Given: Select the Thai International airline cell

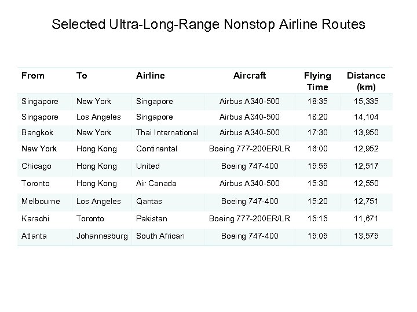Looking at the screenshot, I should click(x=167, y=132).
